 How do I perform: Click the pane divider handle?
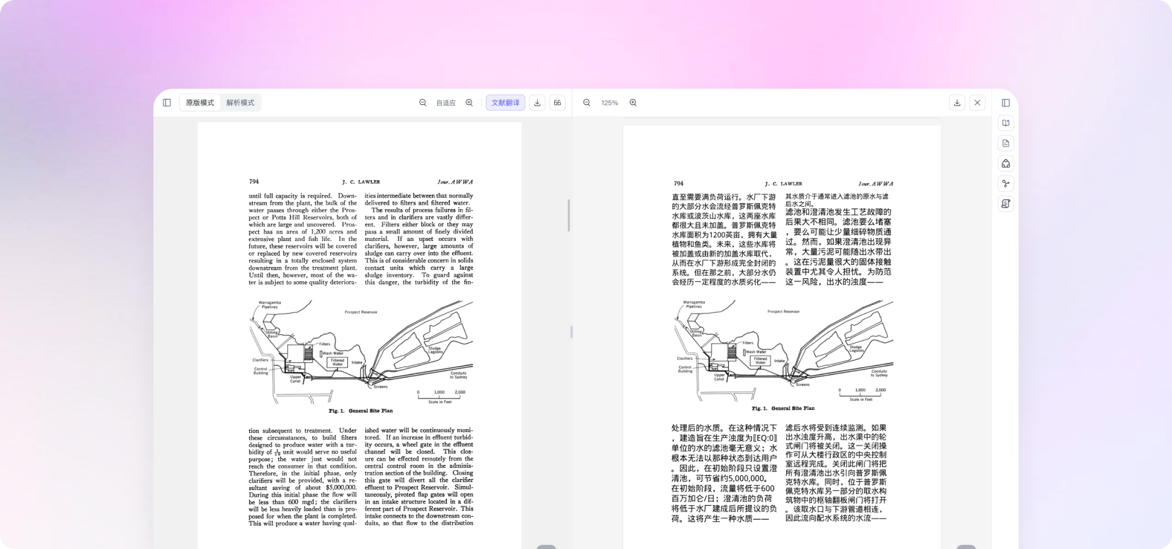click(571, 332)
